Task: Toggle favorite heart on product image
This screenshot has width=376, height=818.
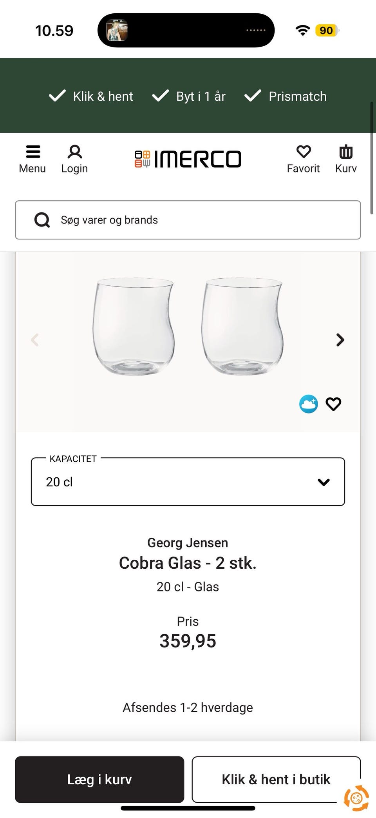Action: (334, 404)
